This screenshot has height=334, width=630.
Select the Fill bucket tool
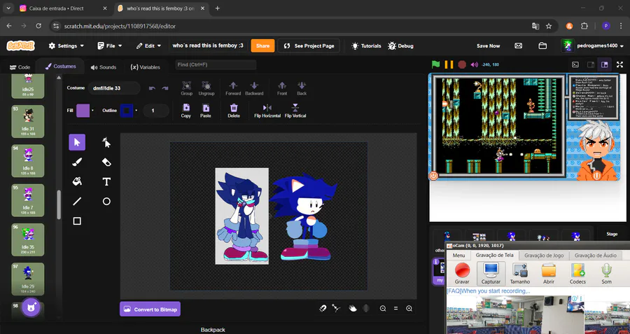(x=77, y=181)
